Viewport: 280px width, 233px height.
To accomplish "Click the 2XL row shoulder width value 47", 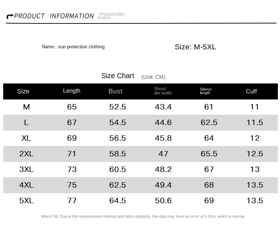I will [x=163, y=154].
